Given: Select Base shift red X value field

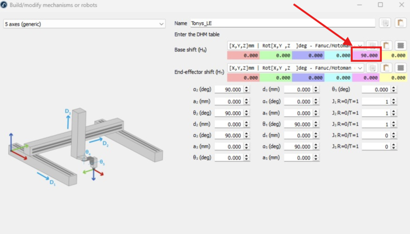Looking at the screenshot, I should (x=243, y=56).
